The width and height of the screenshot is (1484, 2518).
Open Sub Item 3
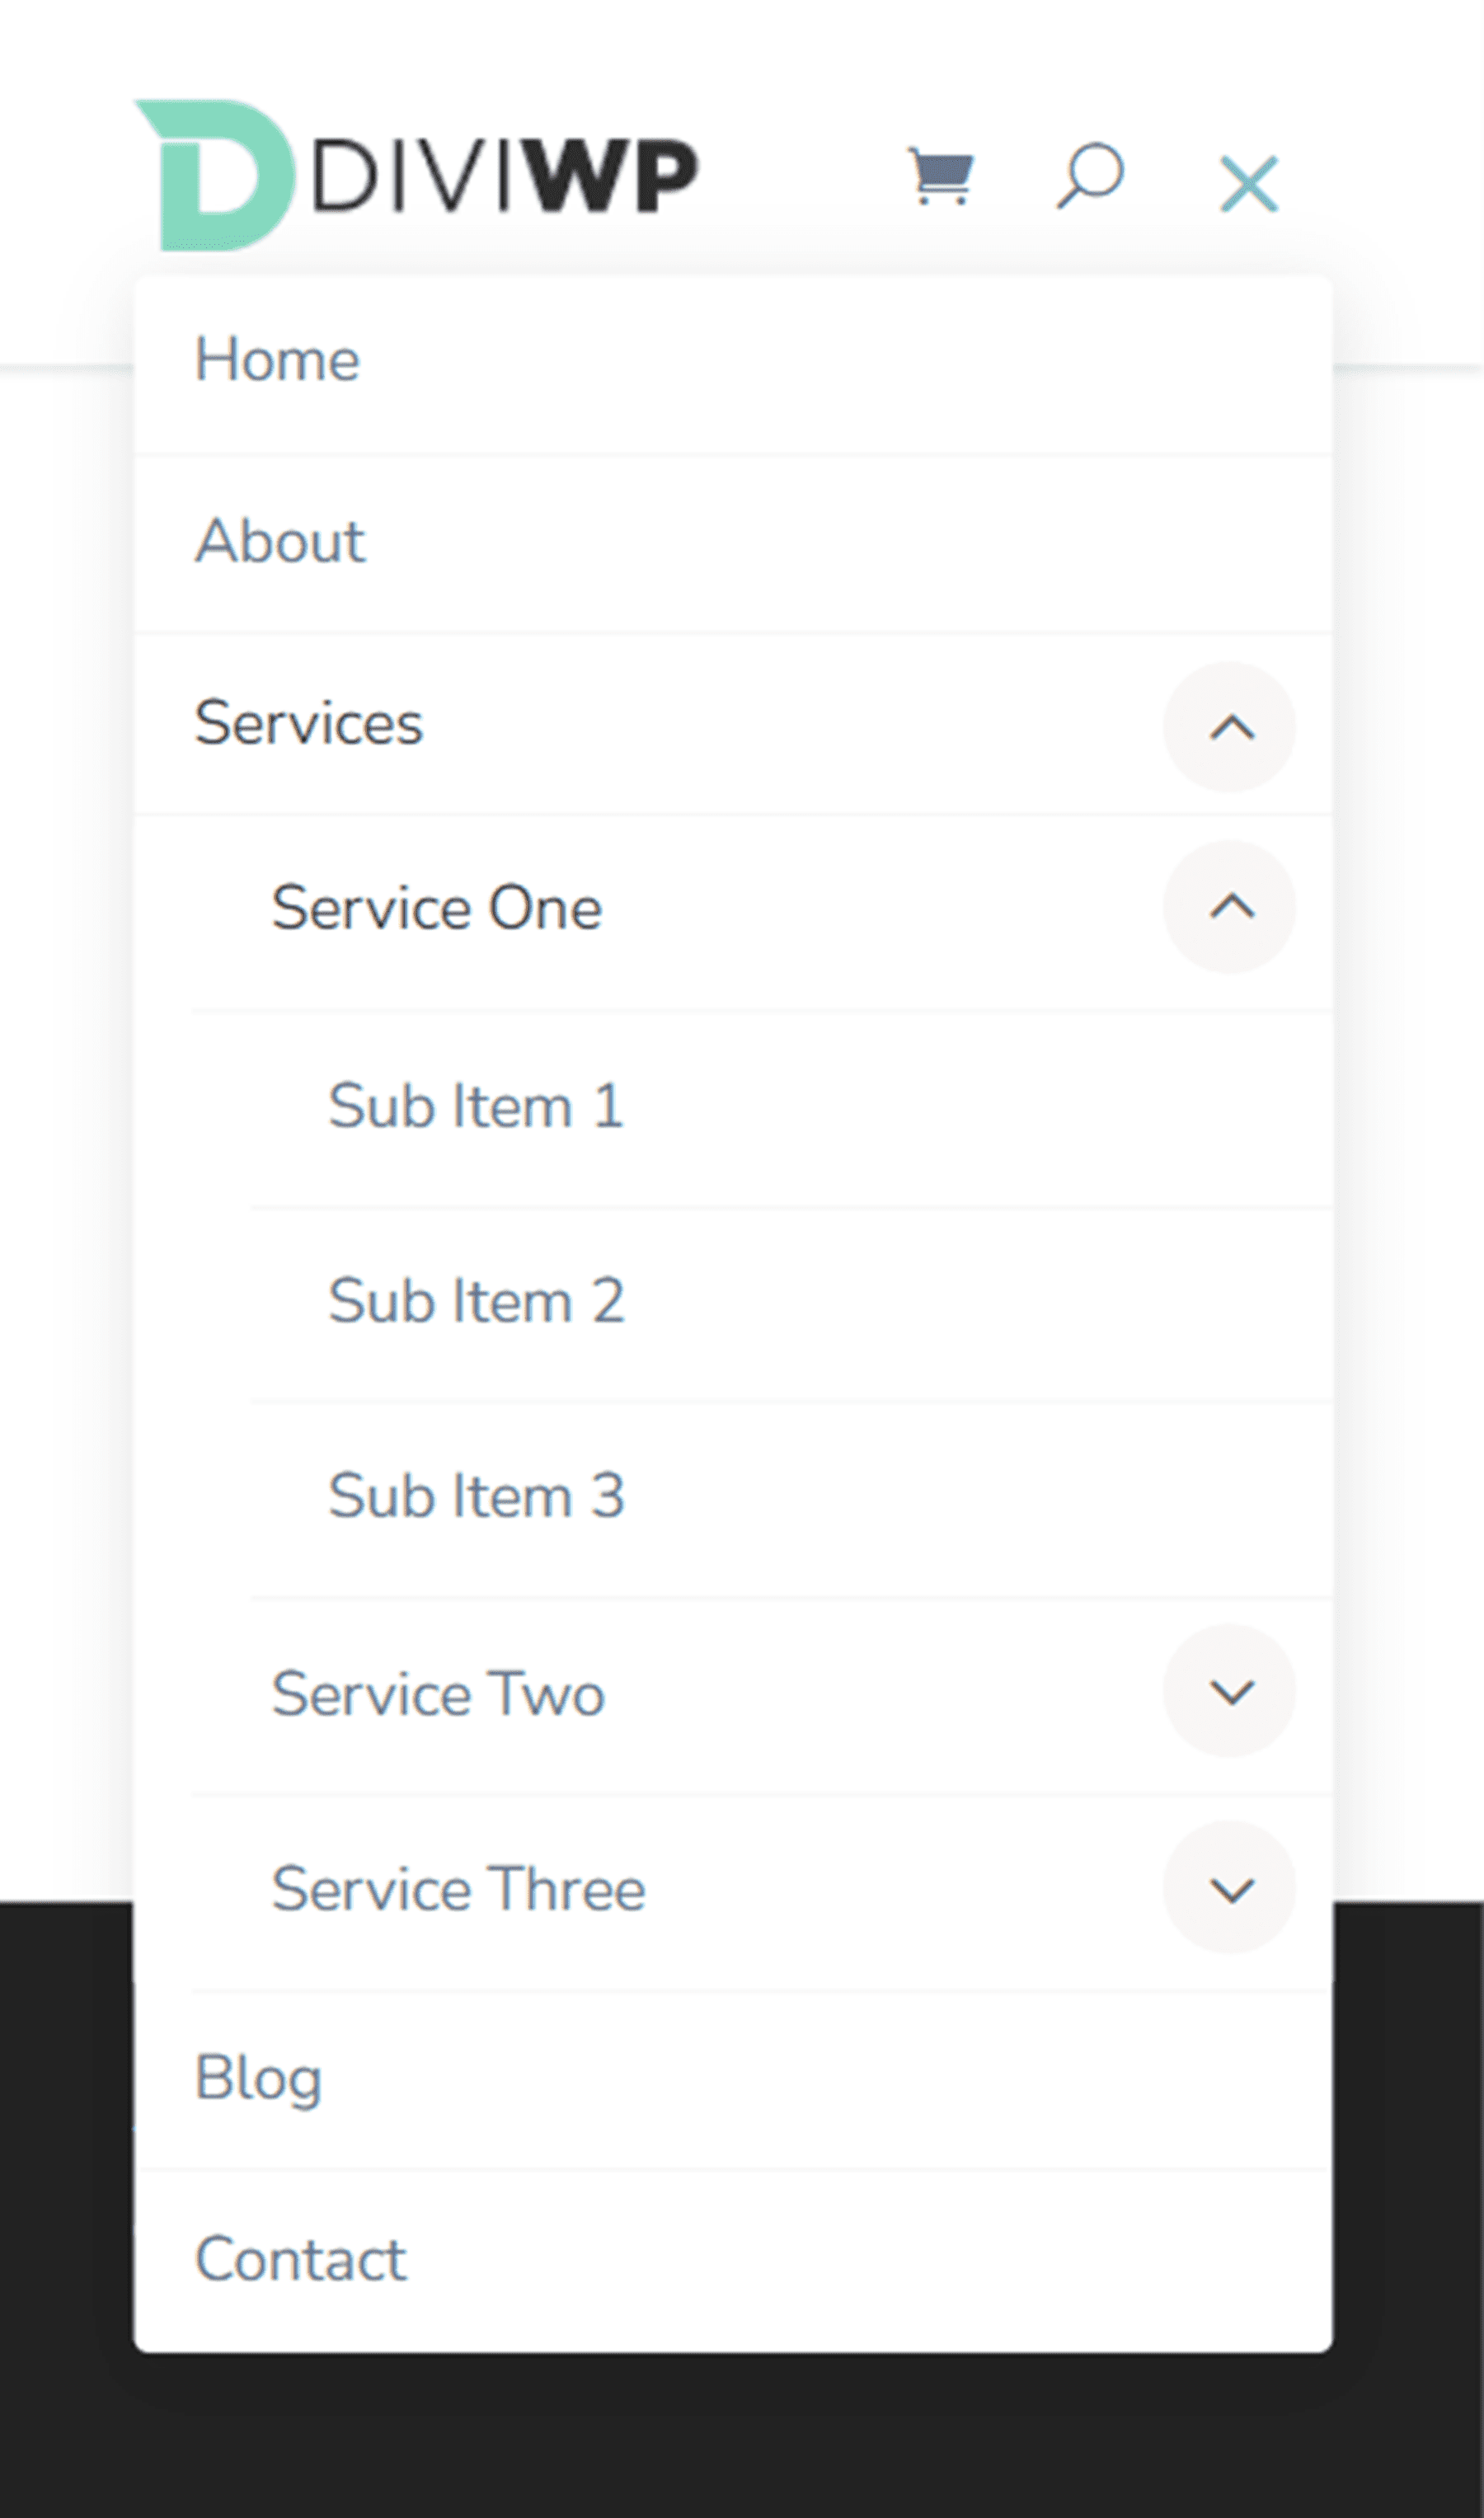(x=477, y=1494)
